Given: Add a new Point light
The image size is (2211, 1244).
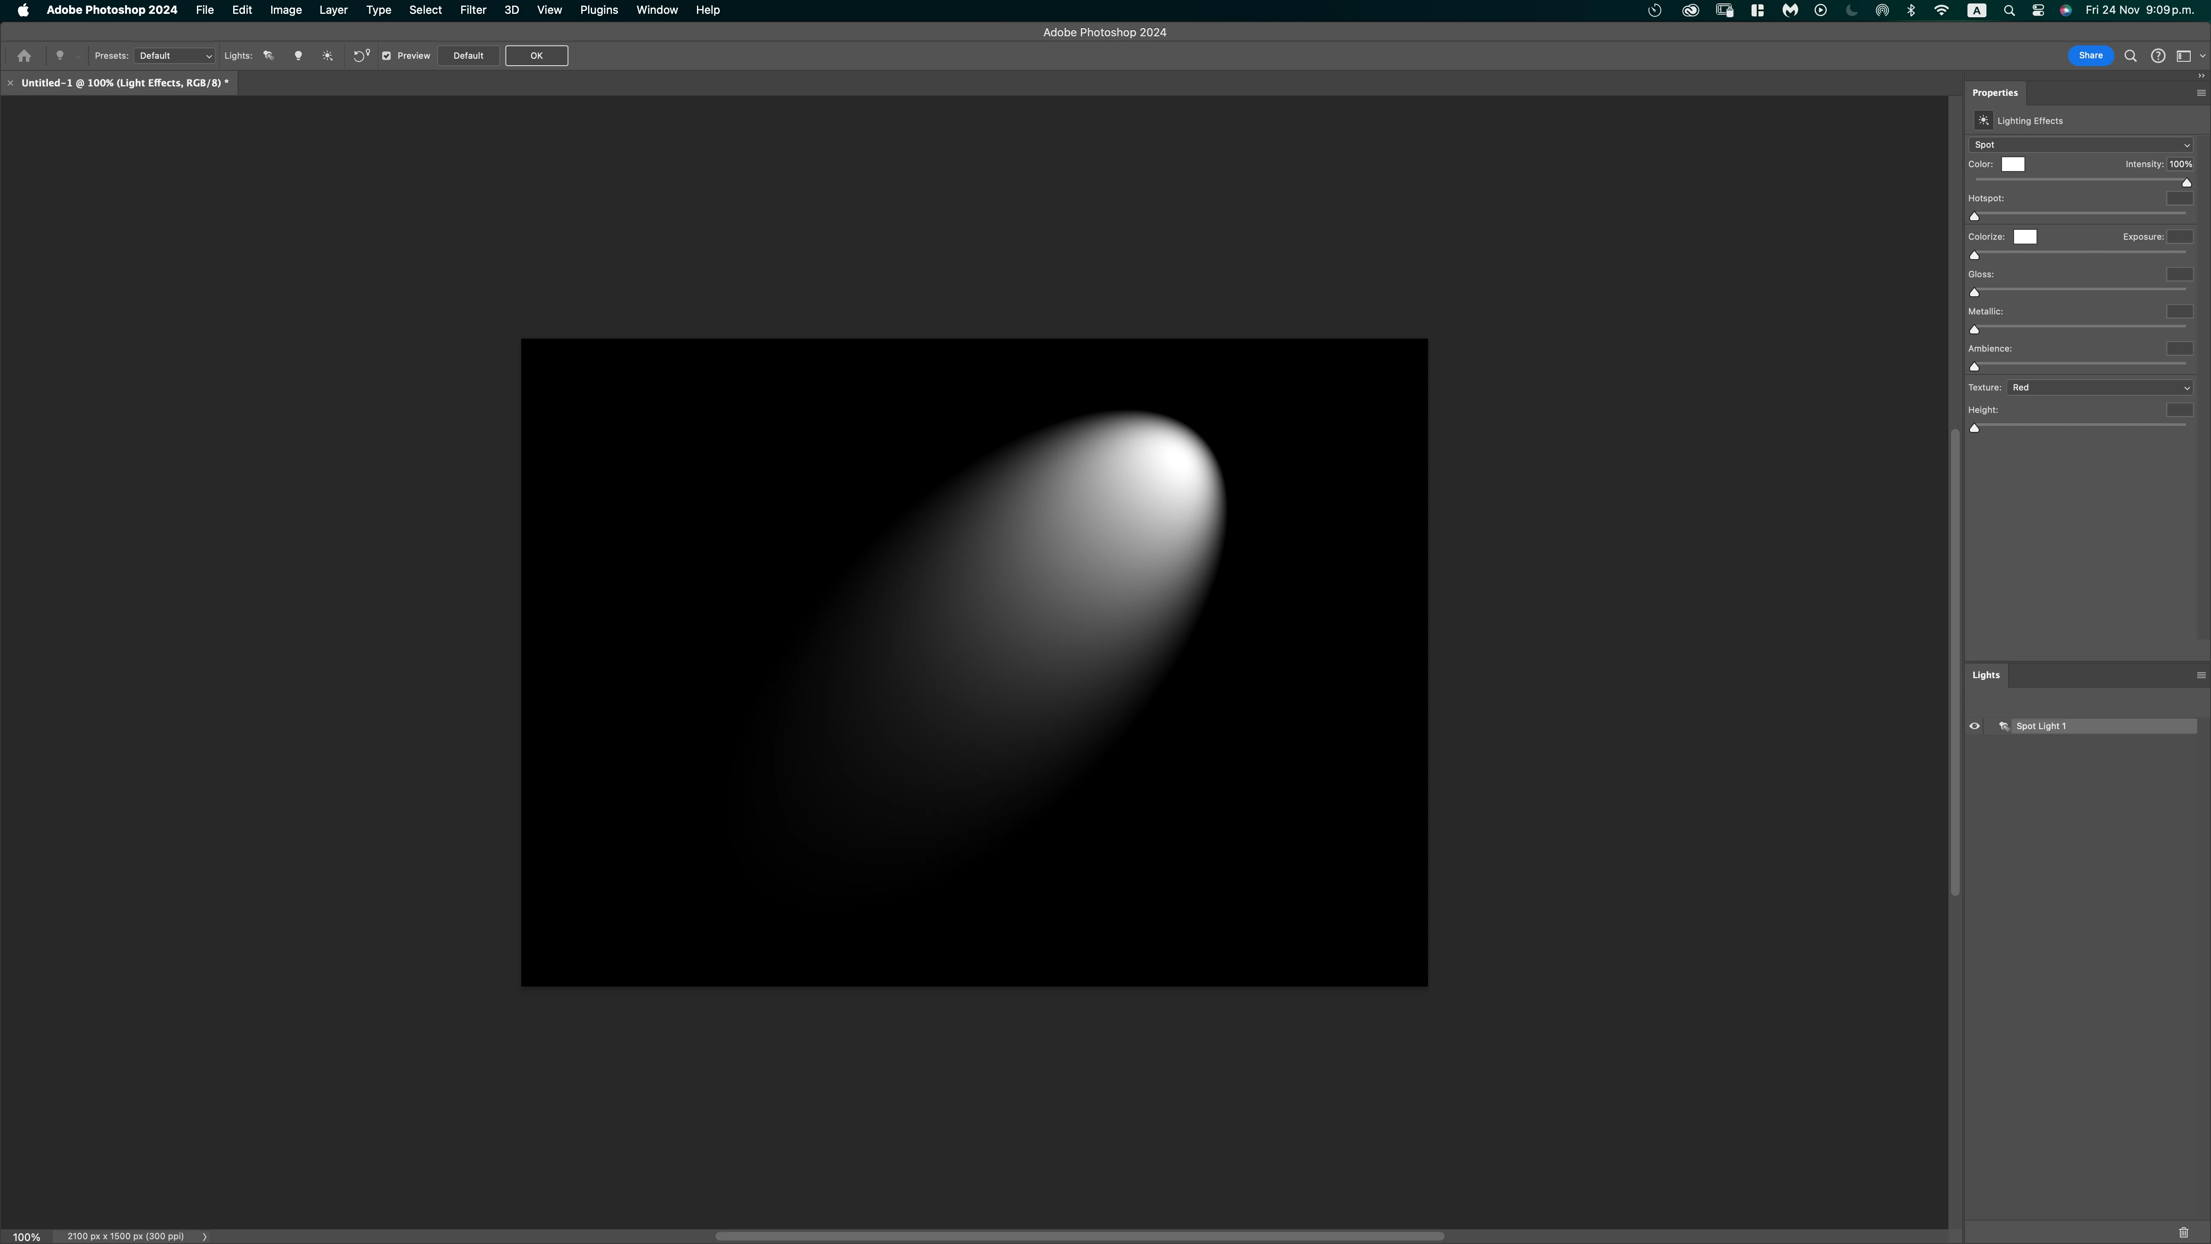Looking at the screenshot, I should tap(298, 56).
